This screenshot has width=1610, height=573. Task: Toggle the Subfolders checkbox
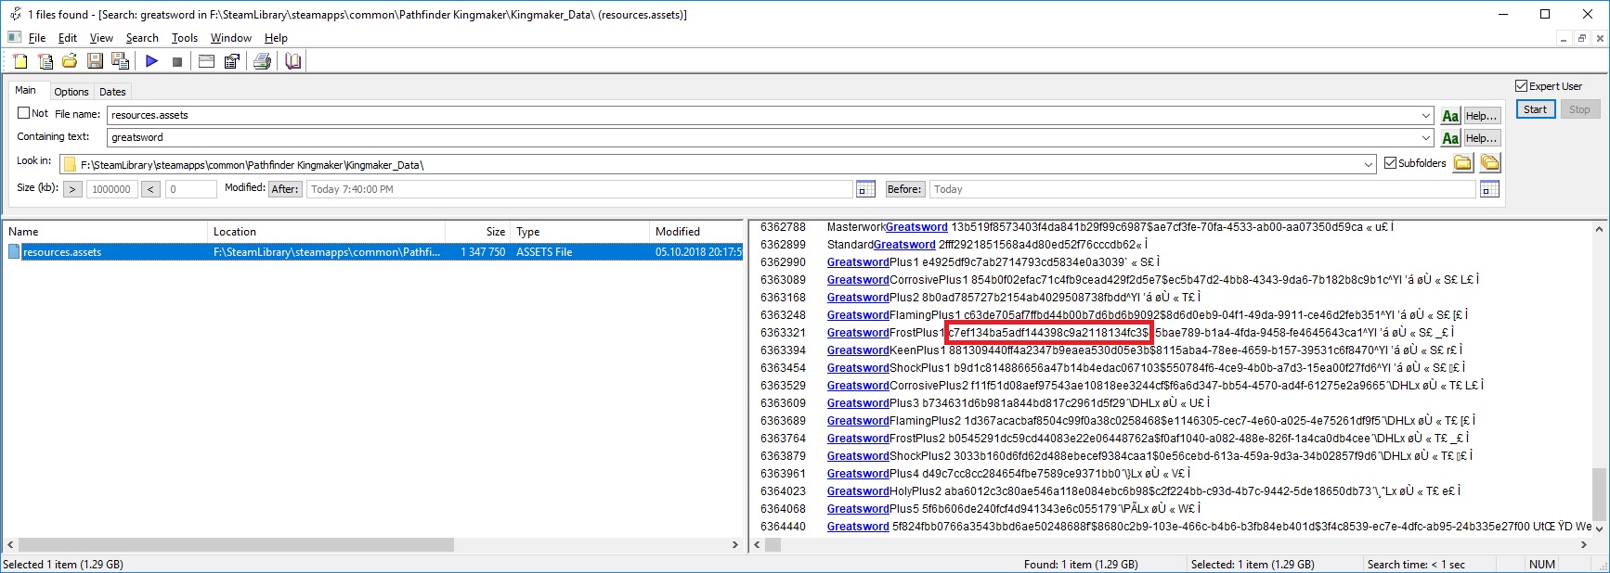click(1390, 163)
